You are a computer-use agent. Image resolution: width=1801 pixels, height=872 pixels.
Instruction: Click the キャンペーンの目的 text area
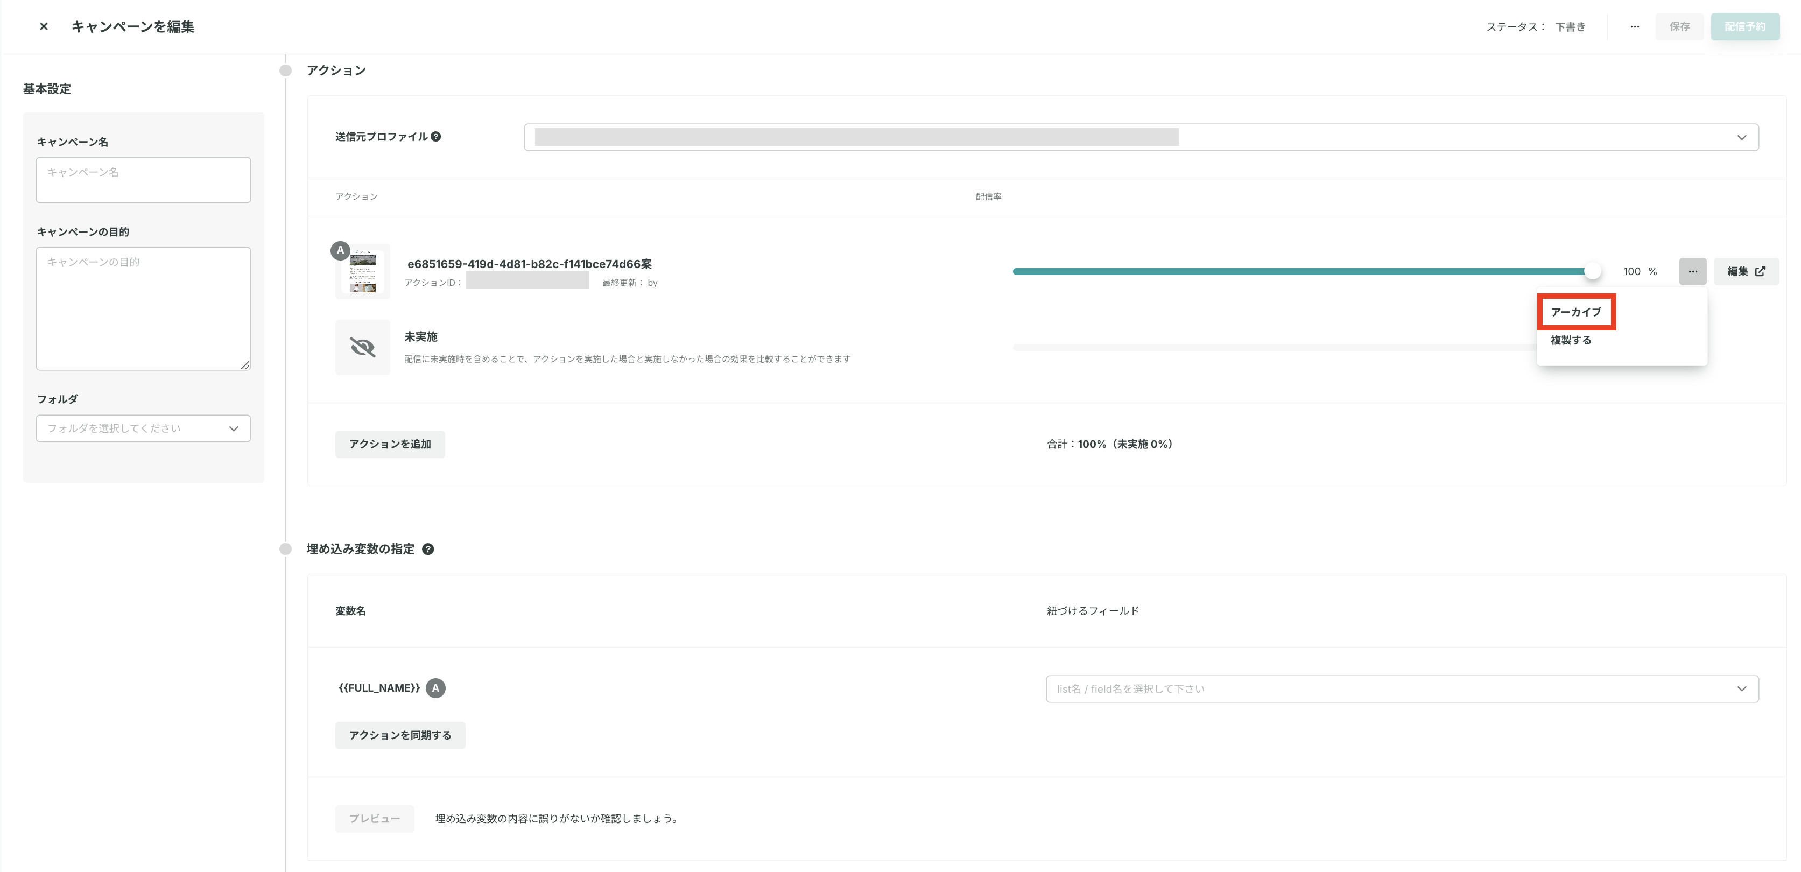(143, 308)
